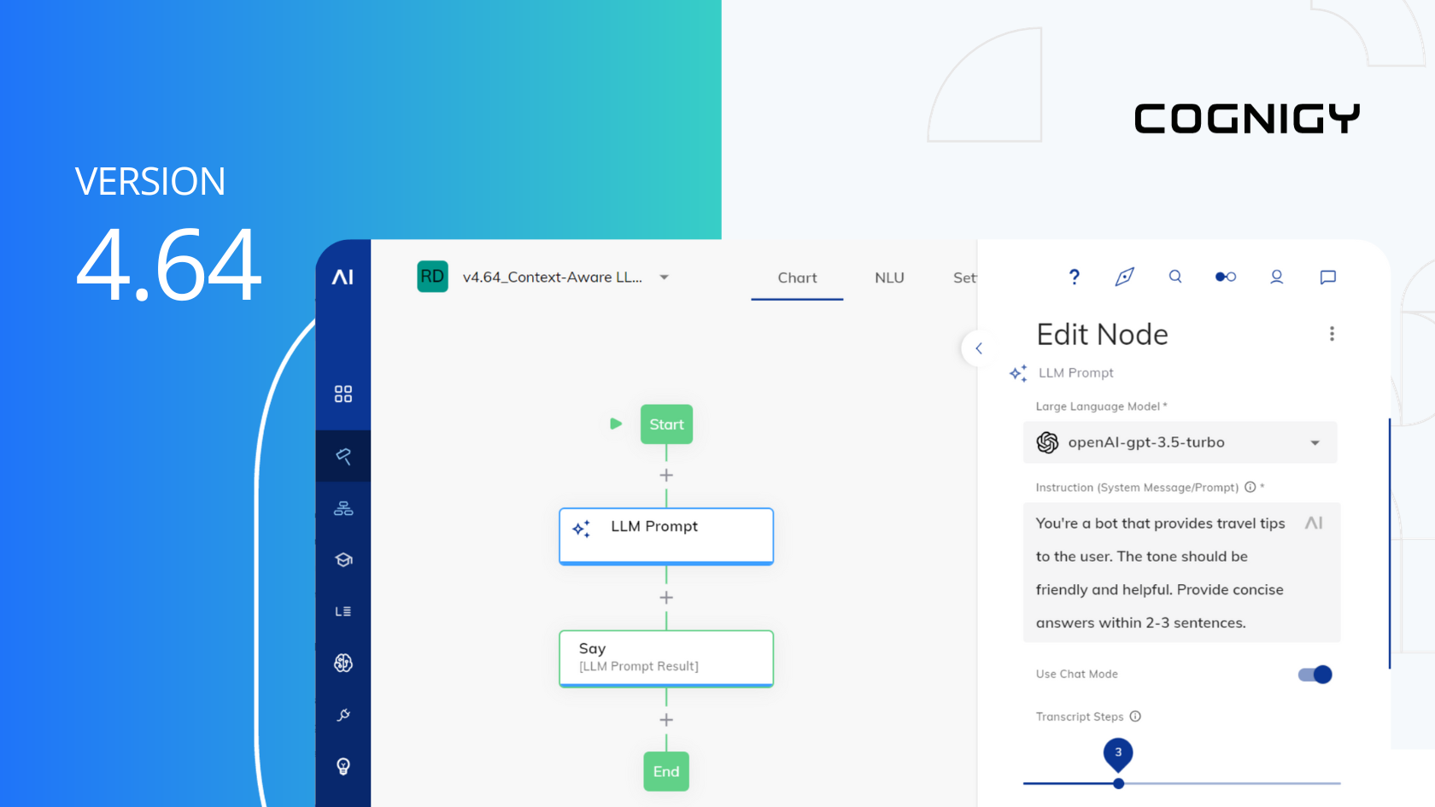Open the brain AI icon in the sidebar
This screenshot has width=1435, height=807.
(x=343, y=662)
